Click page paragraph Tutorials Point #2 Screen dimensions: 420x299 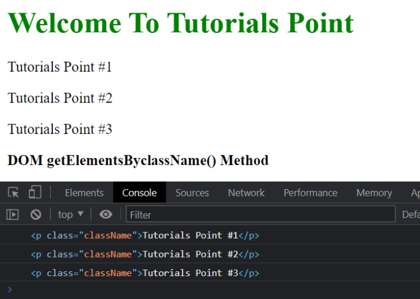(x=60, y=98)
